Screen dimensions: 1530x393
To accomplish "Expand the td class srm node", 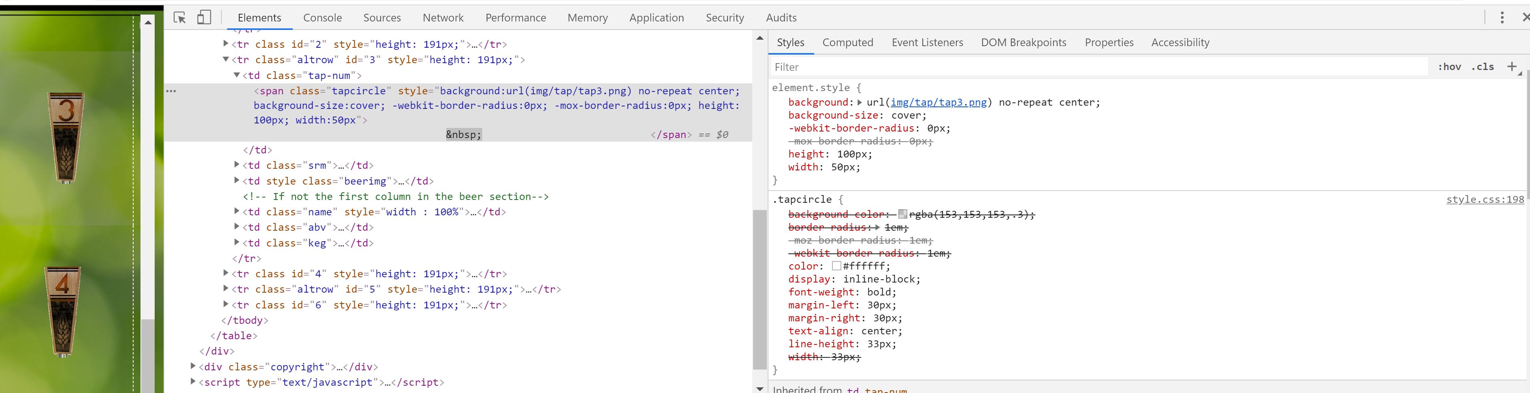I will pyautogui.click(x=236, y=164).
